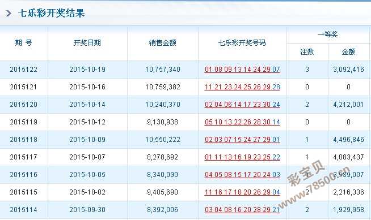371x220 pixels.
Task: Click sales amount 8,392,006
Action: coord(163,210)
